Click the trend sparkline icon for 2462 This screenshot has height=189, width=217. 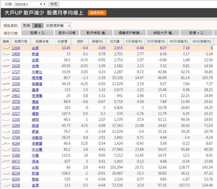point(6,96)
